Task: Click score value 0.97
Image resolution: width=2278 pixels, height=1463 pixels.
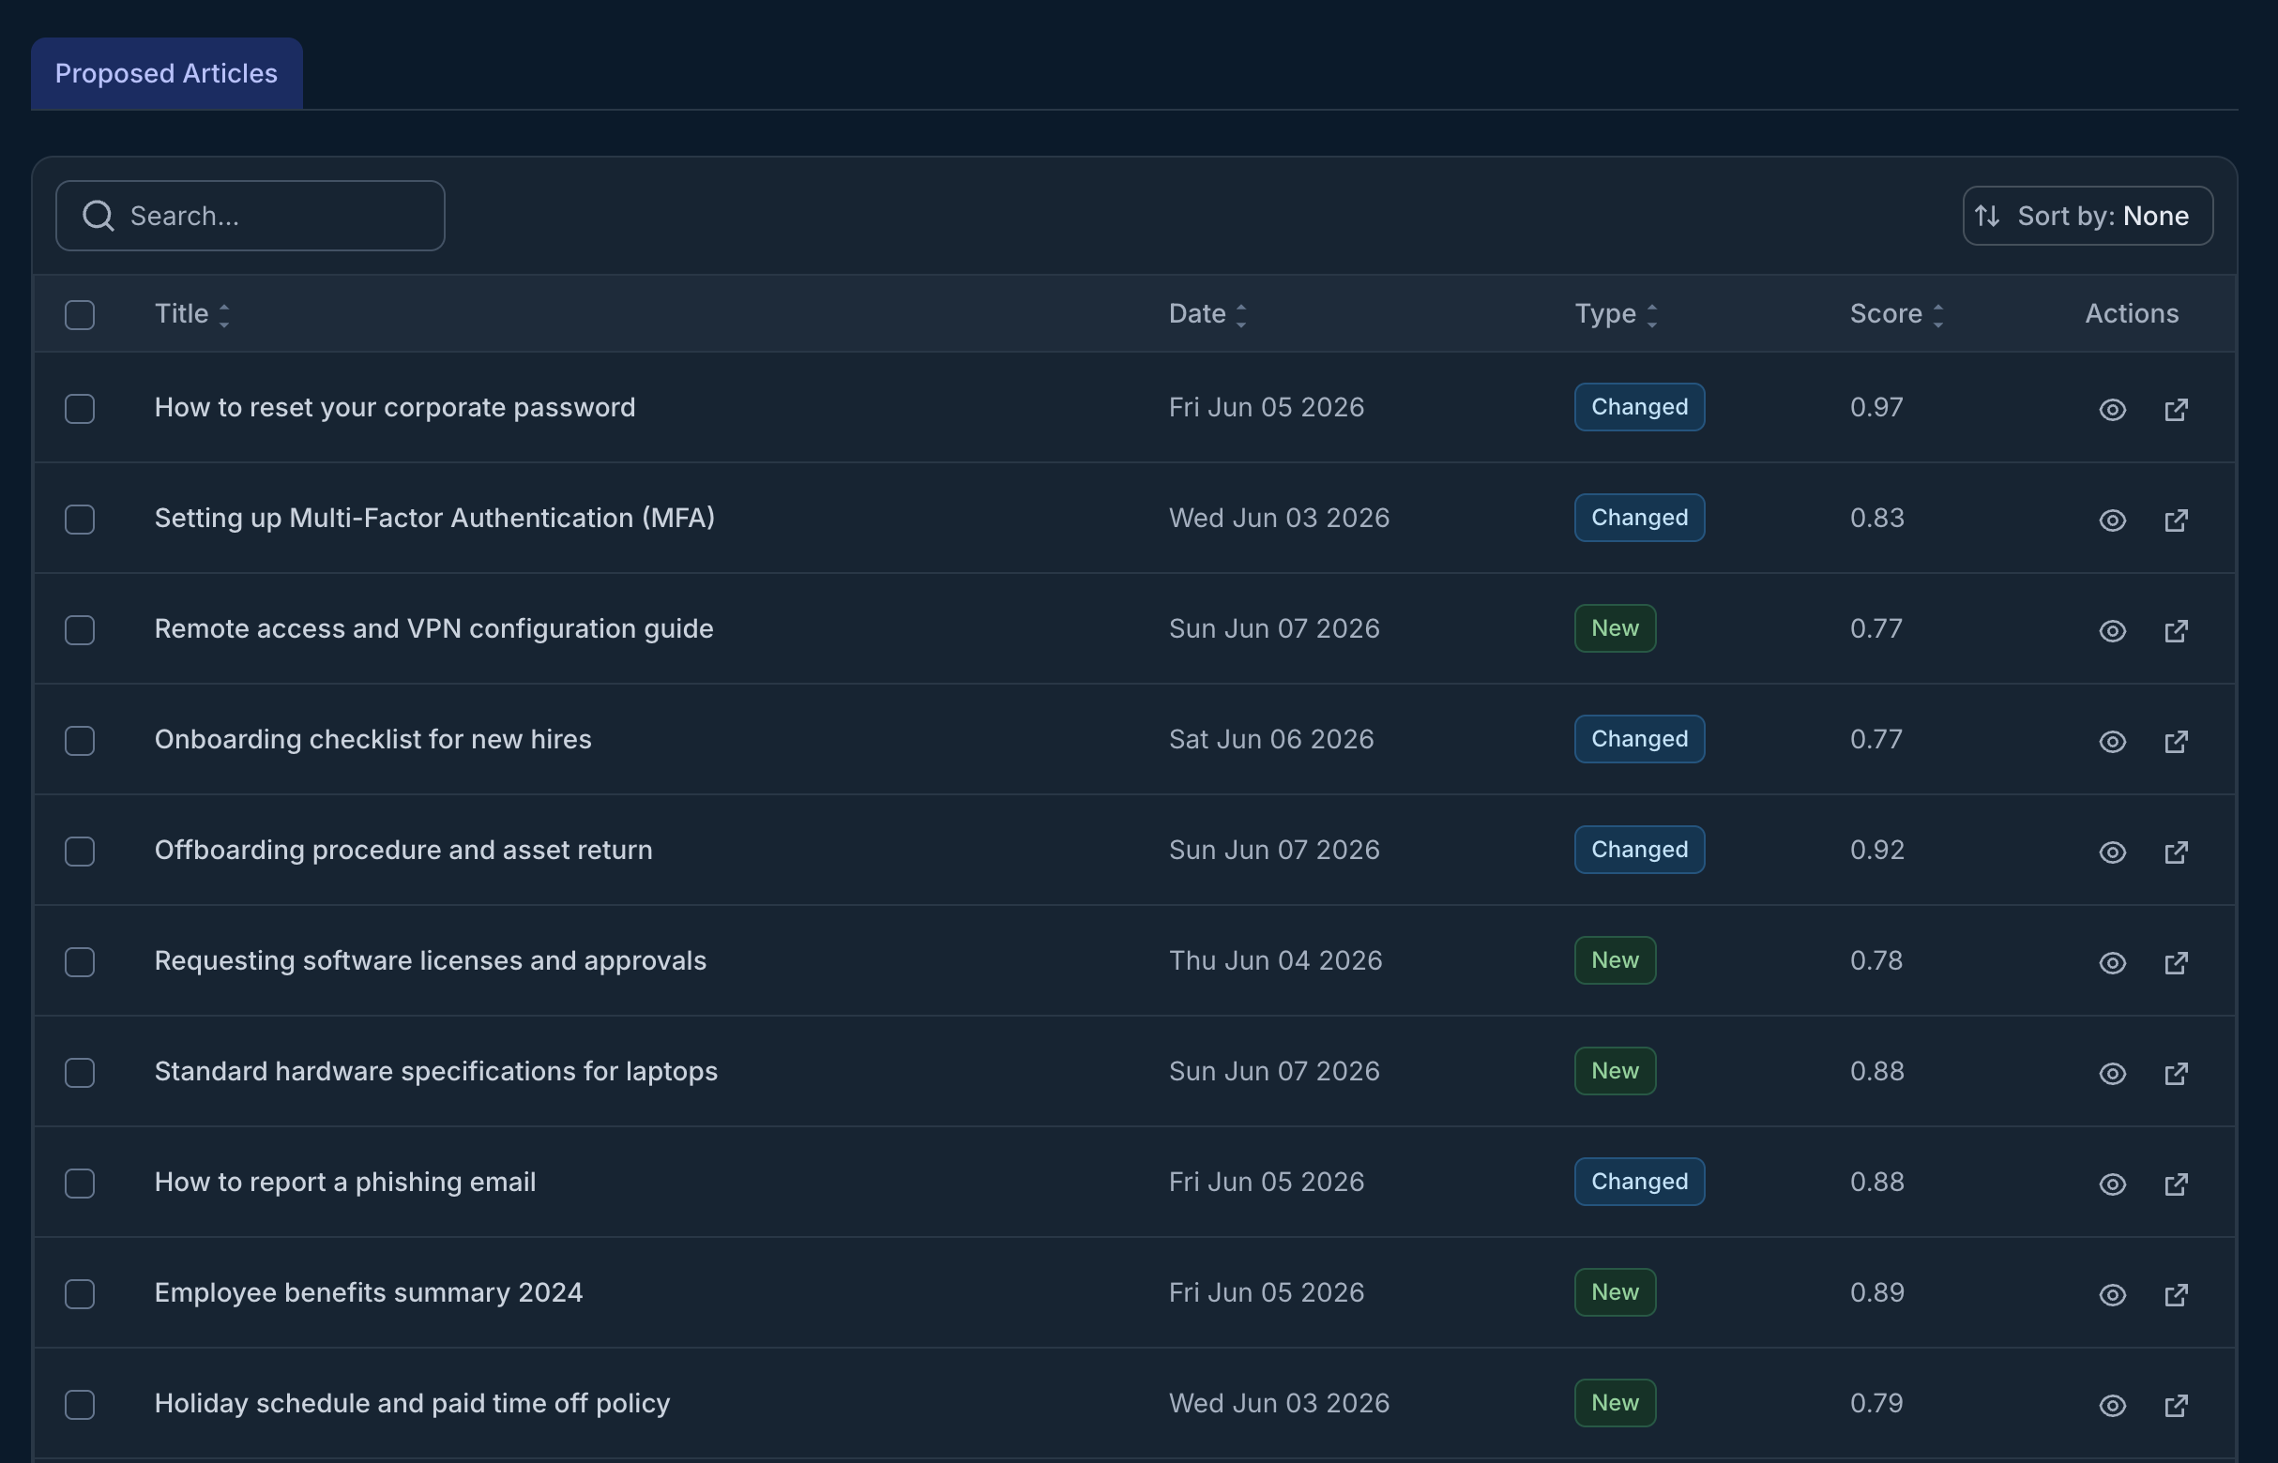Action: (x=1876, y=408)
